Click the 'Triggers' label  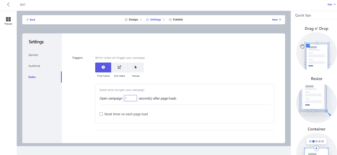click(77, 58)
